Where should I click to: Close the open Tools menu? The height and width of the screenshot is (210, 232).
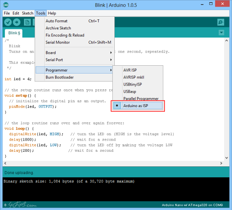point(41,13)
